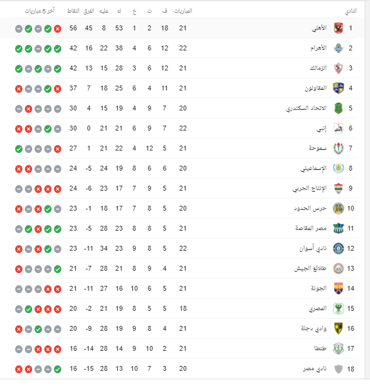Click the Aswan club round logo
The width and height of the screenshot is (370, 386).
coord(338,248)
